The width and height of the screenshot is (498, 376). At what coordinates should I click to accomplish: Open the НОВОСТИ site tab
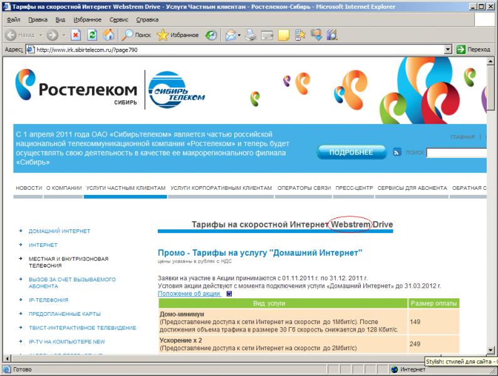pyautogui.click(x=29, y=188)
